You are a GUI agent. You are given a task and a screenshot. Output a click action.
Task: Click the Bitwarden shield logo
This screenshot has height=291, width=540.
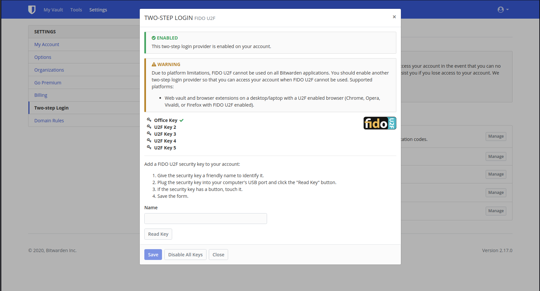click(32, 10)
